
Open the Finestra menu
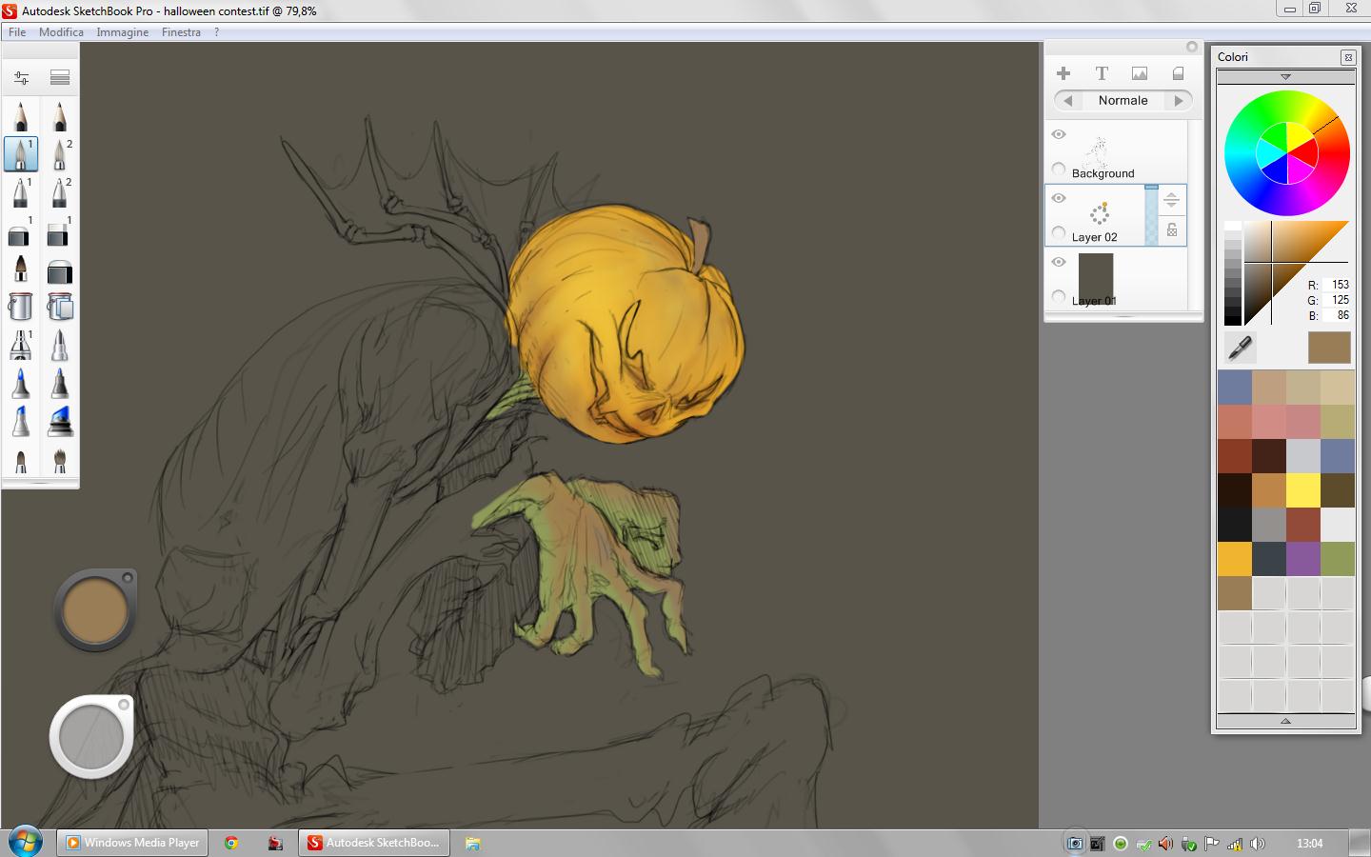(x=181, y=31)
